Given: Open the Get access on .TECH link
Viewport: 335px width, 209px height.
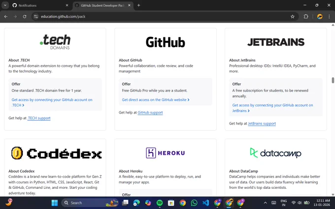Looking at the screenshot, I should pyautogui.click(x=52, y=102).
